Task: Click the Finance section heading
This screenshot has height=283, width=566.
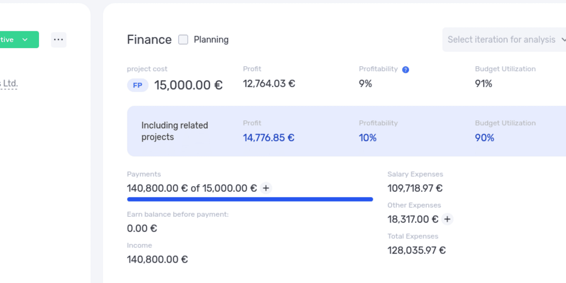Action: click(x=149, y=40)
